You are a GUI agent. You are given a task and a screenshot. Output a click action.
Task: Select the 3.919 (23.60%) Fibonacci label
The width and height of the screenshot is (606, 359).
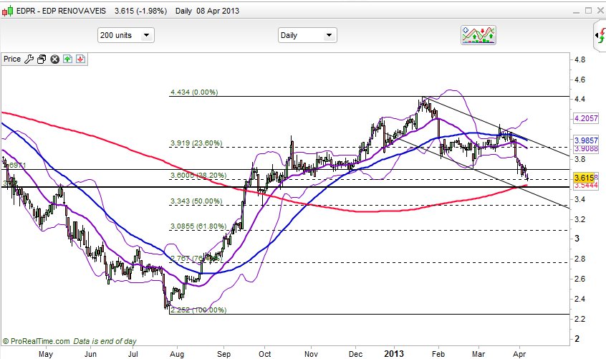click(x=196, y=143)
